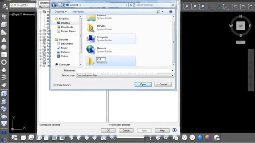Click OK in the Customize window
255x143 pixels.
pos(108,131)
